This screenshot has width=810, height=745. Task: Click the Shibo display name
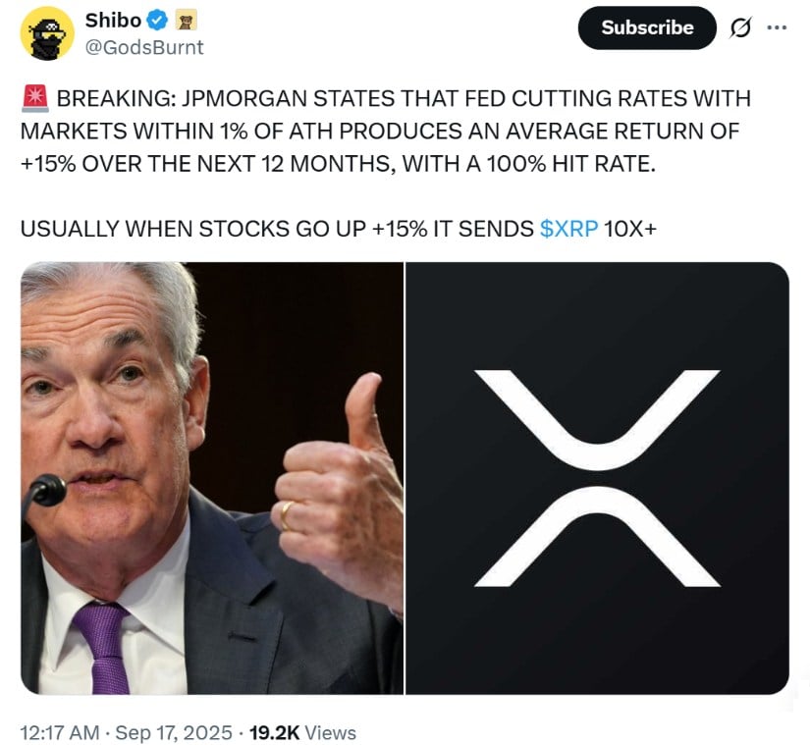[x=113, y=20]
